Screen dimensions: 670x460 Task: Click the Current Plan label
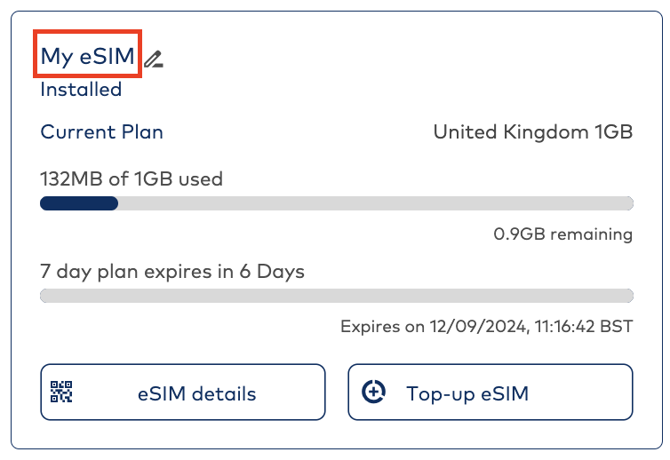click(101, 132)
